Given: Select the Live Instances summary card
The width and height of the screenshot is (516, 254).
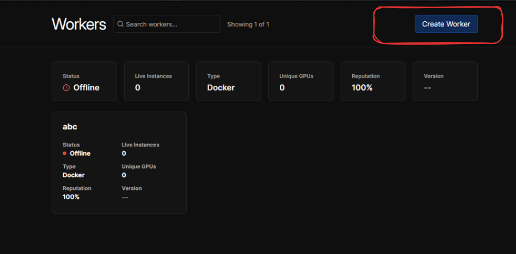Looking at the screenshot, I should 156,81.
